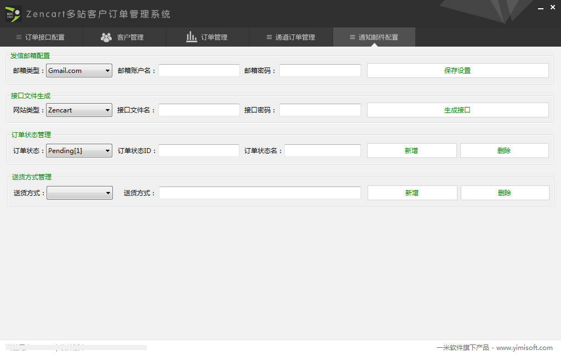The height and width of the screenshot is (356, 561).
Task: Click the 生成接口 button
Action: pyautogui.click(x=457, y=110)
